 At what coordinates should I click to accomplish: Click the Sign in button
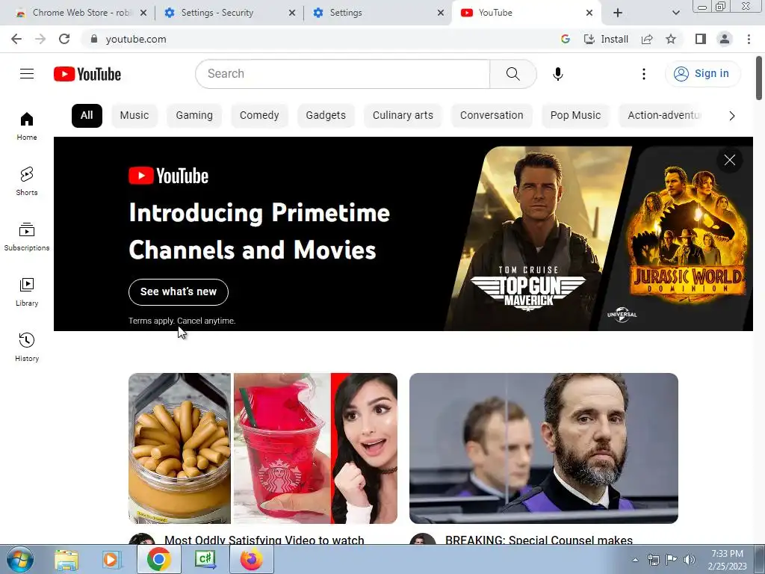tap(702, 74)
